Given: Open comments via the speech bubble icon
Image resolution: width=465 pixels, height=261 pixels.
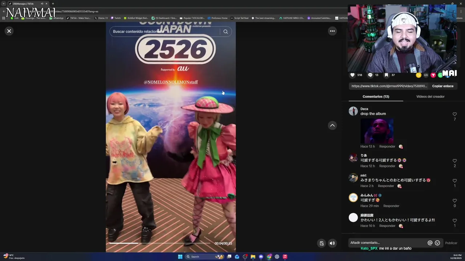Looking at the screenshot, I should (370, 75).
